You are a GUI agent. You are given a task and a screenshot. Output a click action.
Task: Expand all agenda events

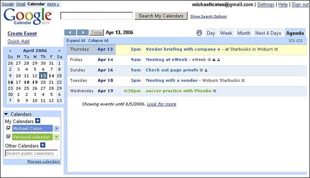pos(76,41)
